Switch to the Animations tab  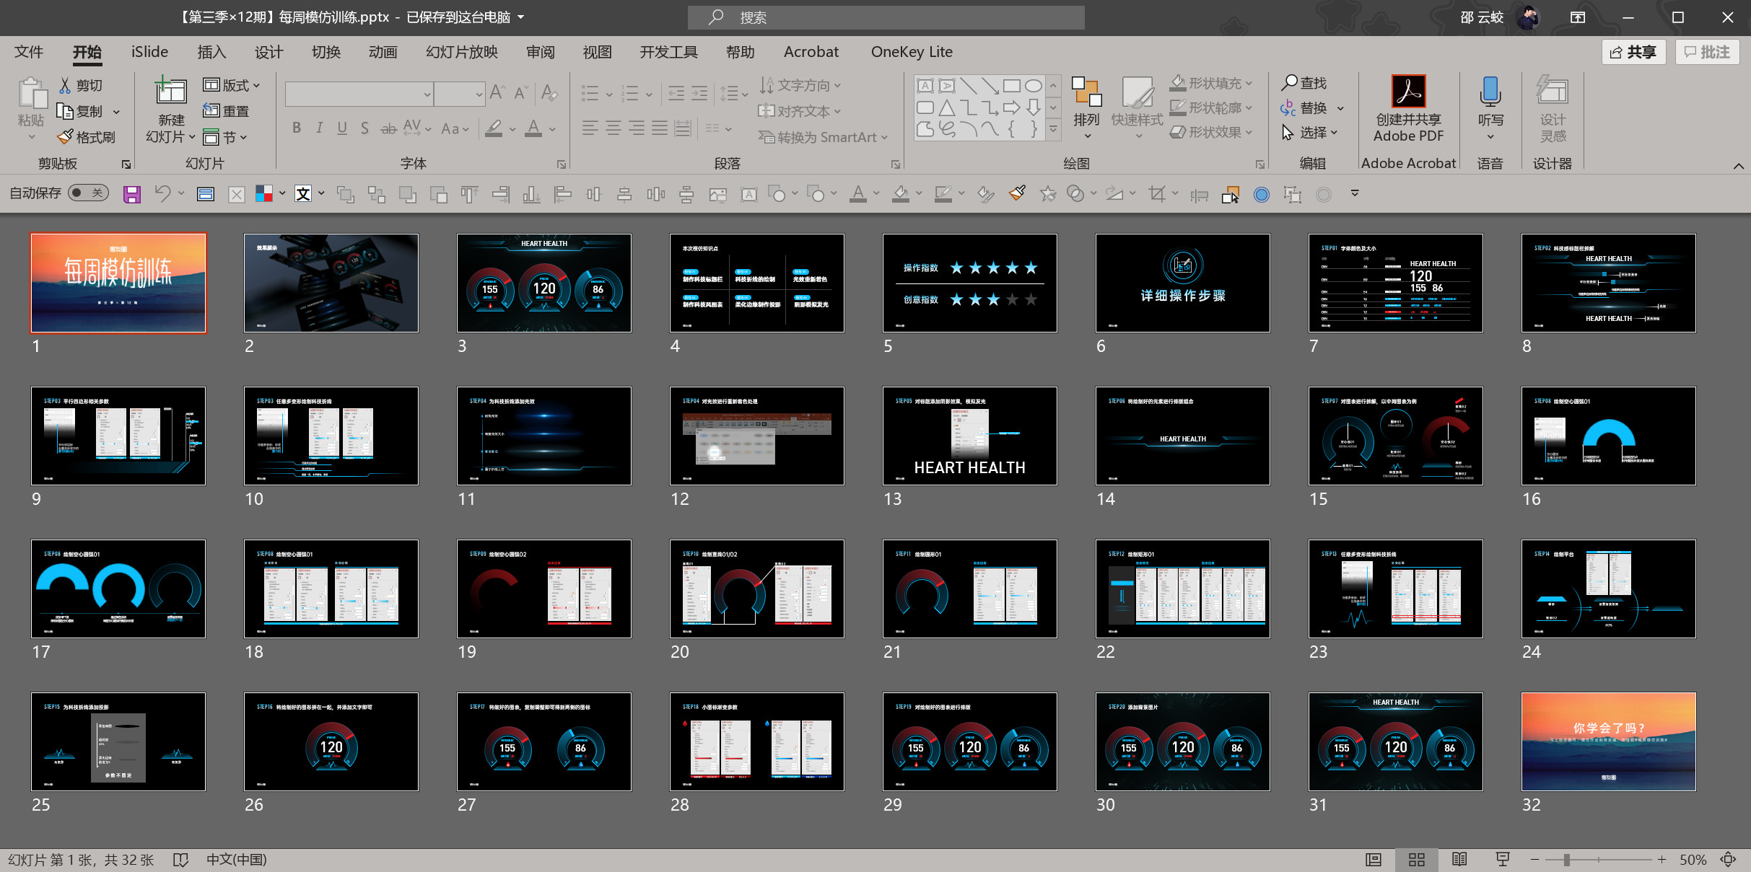pos(383,52)
